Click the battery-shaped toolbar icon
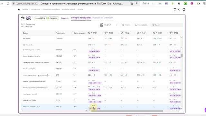This screenshot has width=206, height=116. coord(198,4)
